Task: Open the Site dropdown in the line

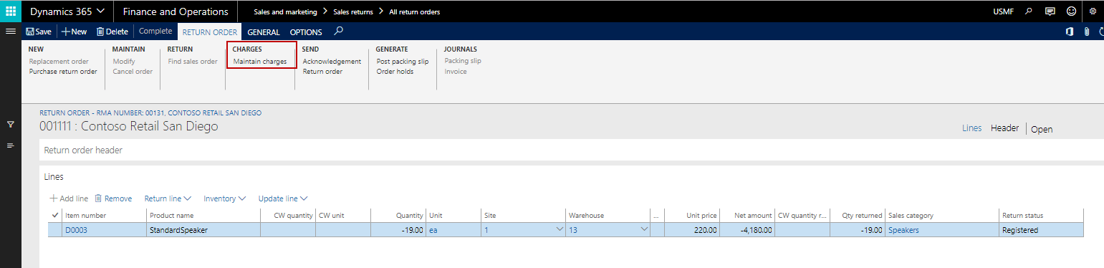Action: (x=560, y=230)
